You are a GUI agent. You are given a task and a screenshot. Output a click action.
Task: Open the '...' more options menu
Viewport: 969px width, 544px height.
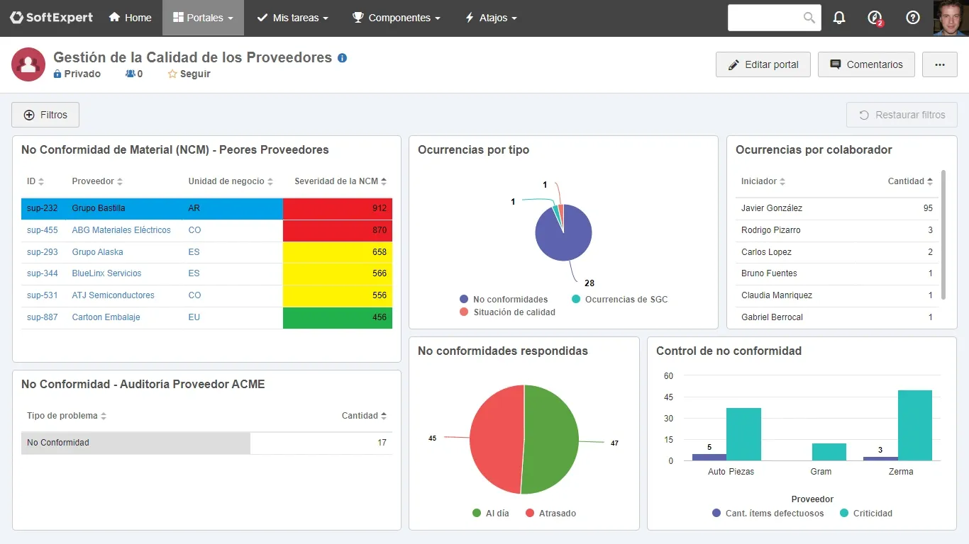pos(939,64)
